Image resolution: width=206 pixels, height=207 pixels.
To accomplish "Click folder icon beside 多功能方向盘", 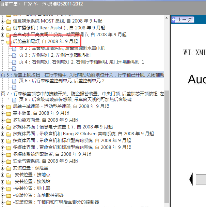I will coord(9,120).
